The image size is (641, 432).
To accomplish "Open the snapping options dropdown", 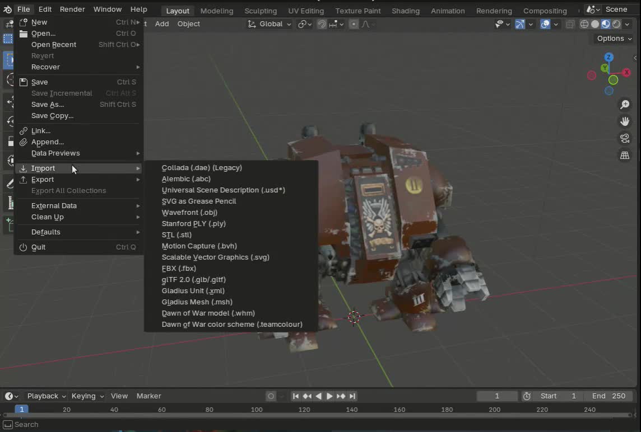I will [341, 24].
